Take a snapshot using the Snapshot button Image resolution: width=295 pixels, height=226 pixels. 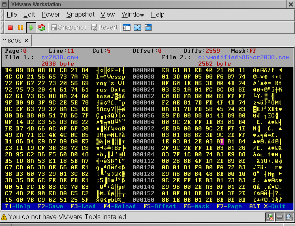click(68, 28)
